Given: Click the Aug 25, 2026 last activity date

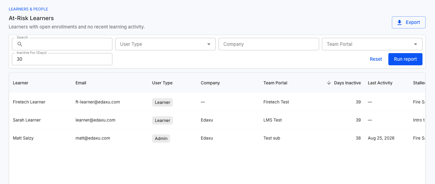Looking at the screenshot, I should (x=381, y=138).
